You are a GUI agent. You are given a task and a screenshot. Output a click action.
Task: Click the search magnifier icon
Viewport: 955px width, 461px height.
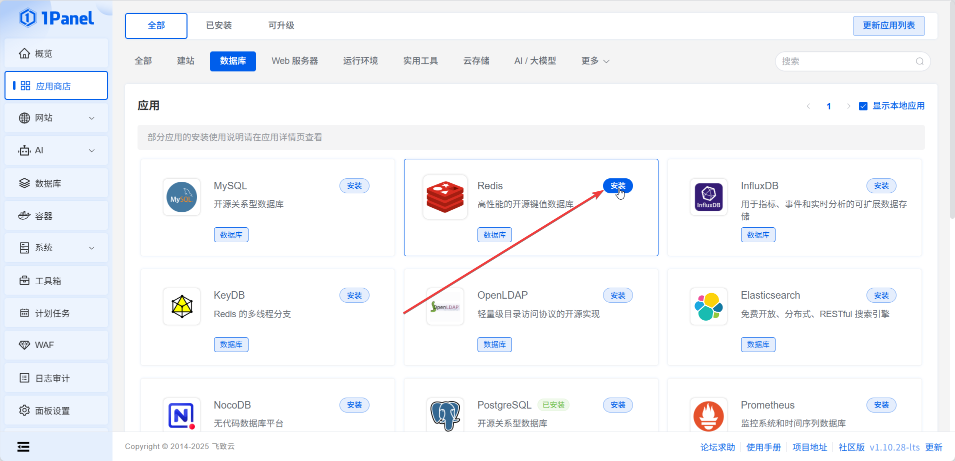[919, 61]
